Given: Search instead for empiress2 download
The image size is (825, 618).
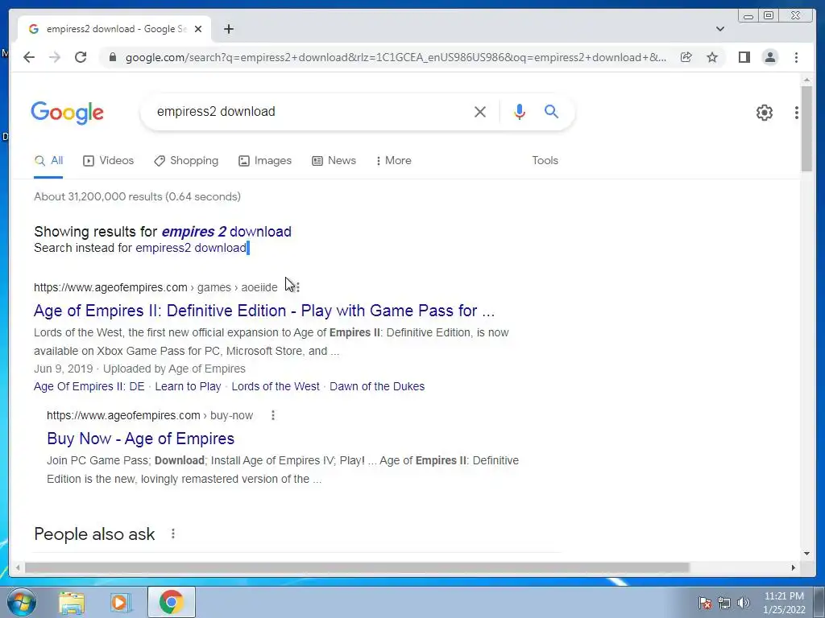Looking at the screenshot, I should pos(191,248).
